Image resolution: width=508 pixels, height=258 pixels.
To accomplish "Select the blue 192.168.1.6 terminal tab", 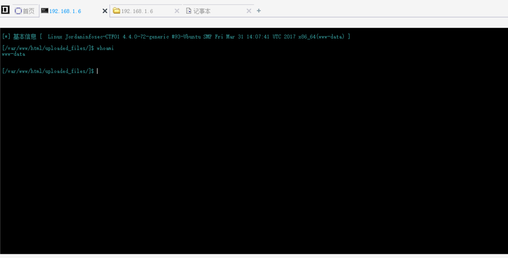I will [65, 11].
